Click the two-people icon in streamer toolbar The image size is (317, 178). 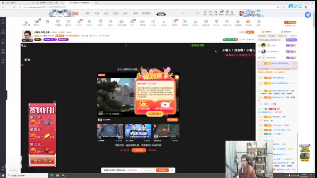click(132, 22)
